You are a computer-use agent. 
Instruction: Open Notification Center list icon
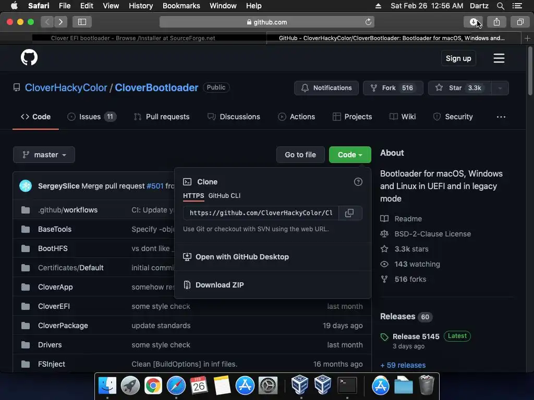(517, 6)
